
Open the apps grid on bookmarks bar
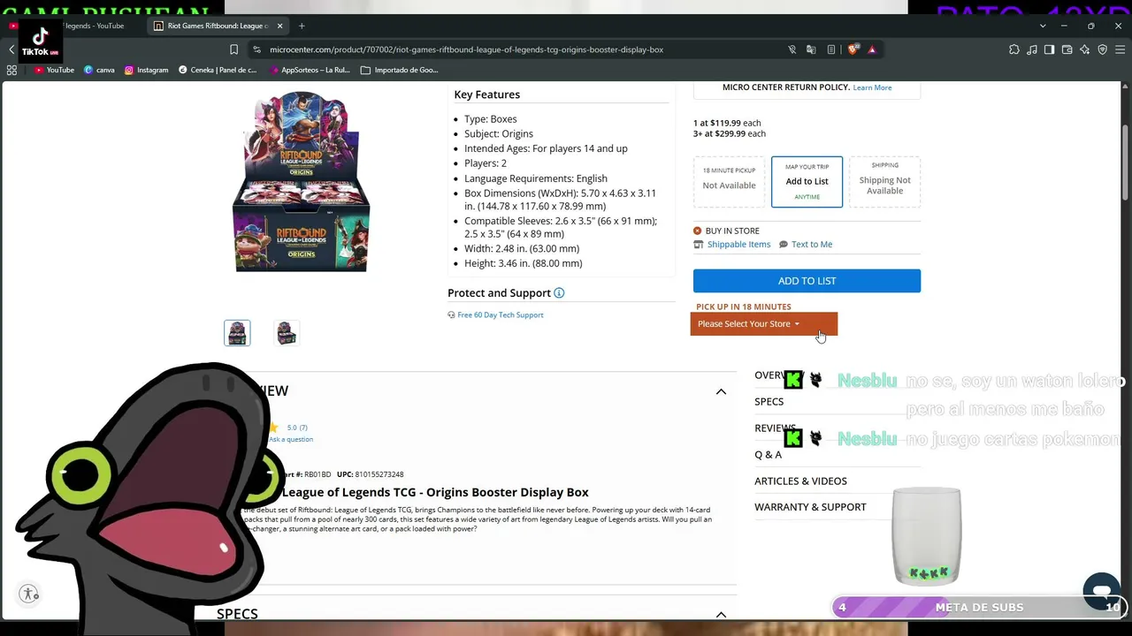pos(11,70)
